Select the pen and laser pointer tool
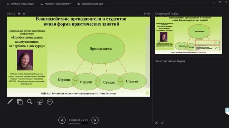 coord(10,102)
